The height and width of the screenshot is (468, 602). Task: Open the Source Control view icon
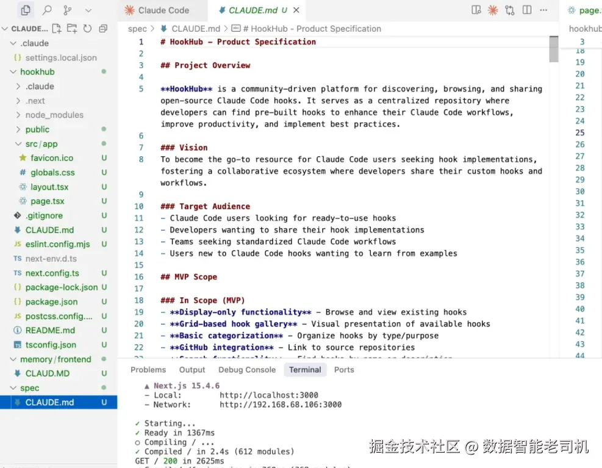coord(68,10)
